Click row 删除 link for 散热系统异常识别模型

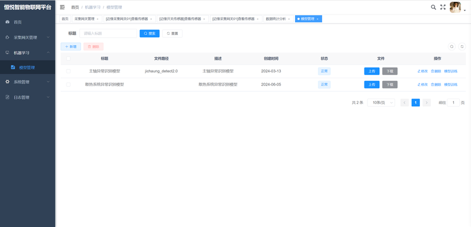436,84
